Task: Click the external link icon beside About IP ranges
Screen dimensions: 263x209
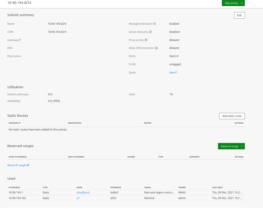Action: click(28, 165)
